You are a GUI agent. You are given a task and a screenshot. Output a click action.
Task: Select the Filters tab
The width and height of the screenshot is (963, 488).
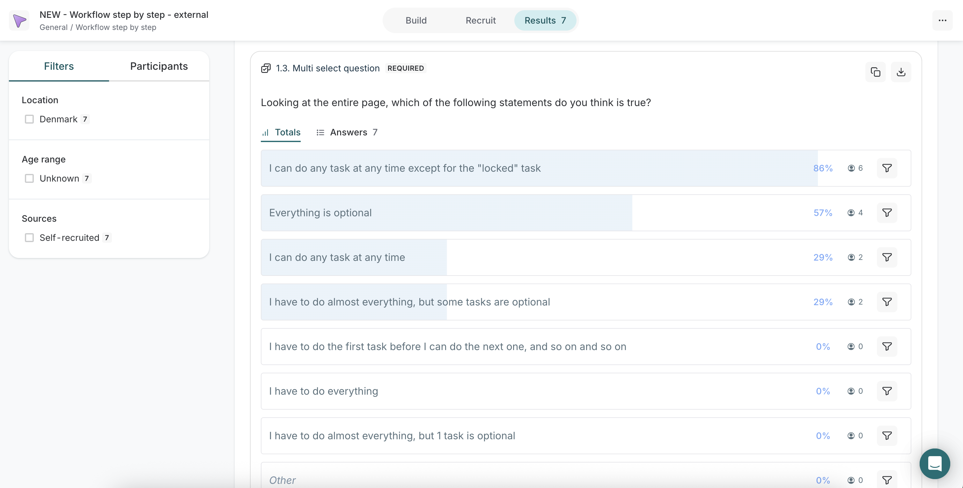coord(59,66)
